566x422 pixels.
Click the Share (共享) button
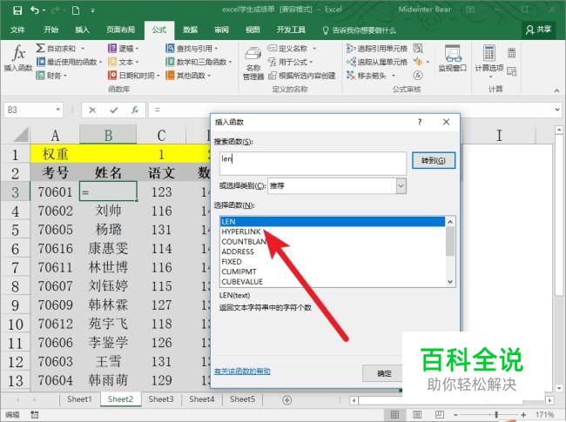click(x=538, y=30)
